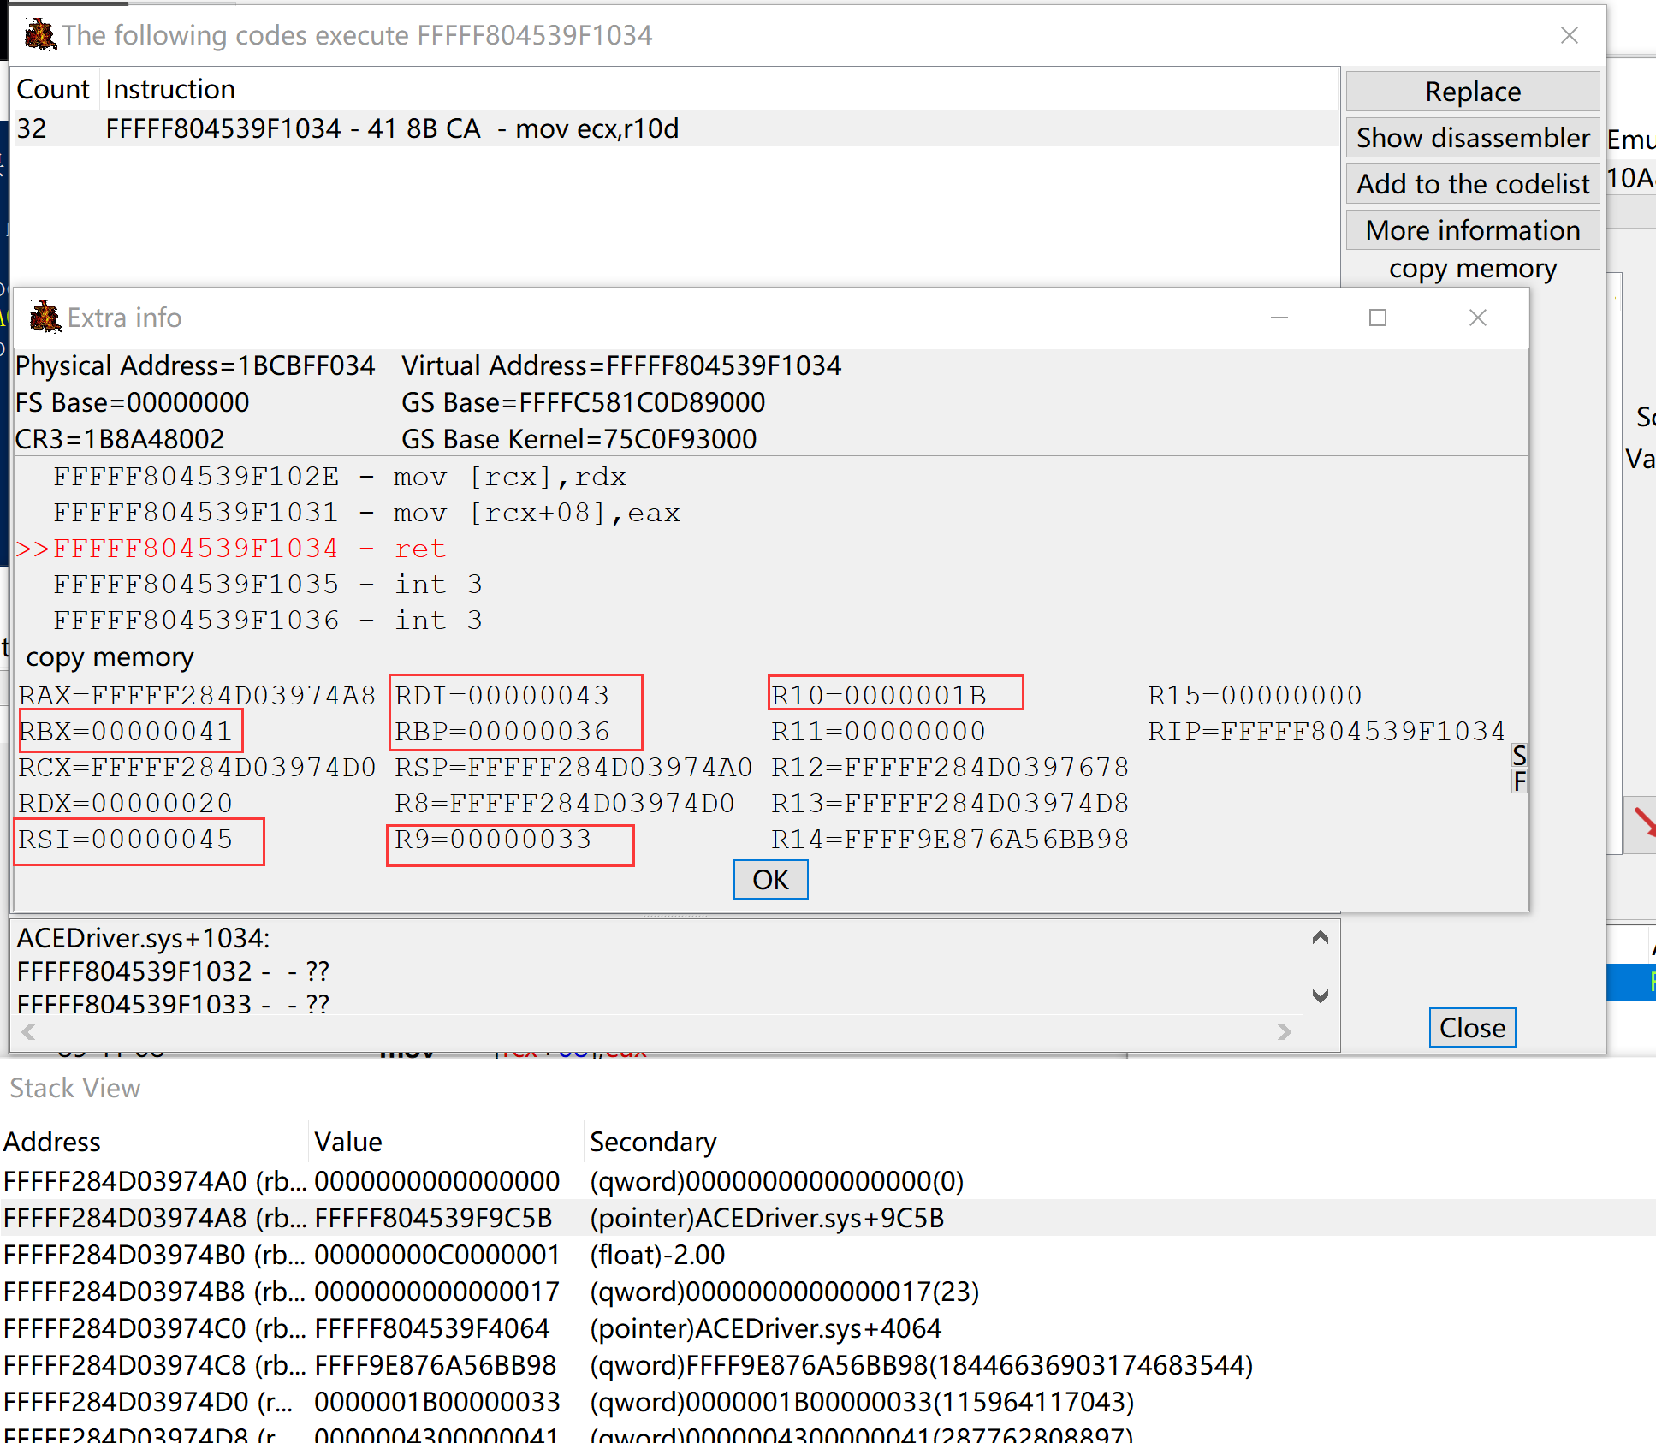Close the Extra info dialog
1656x1443 pixels.
(1478, 318)
